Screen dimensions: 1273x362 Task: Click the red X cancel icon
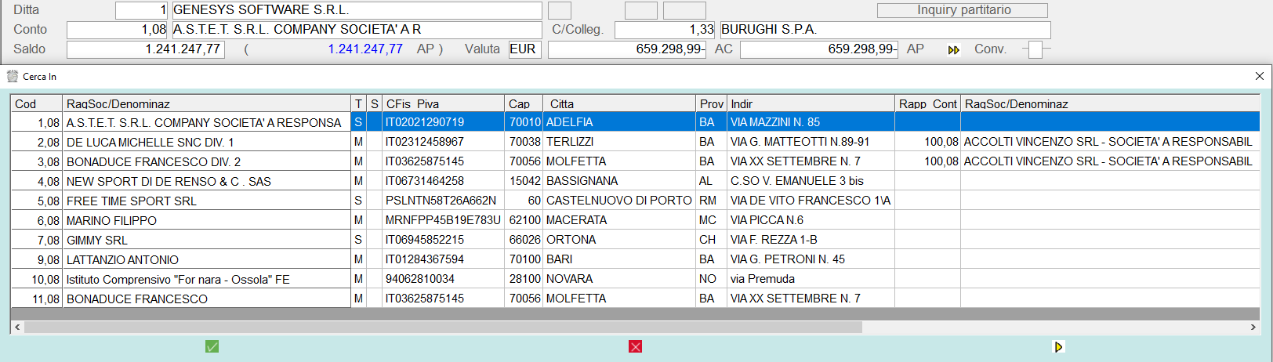(x=635, y=346)
